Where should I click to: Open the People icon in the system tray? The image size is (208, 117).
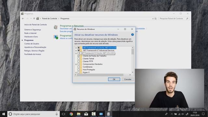tap(166, 114)
